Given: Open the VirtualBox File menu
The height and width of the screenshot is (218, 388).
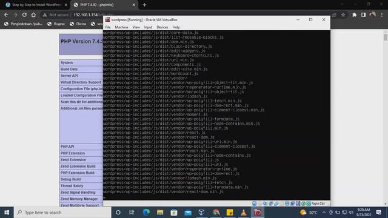Looking at the screenshot, I should click(108, 27).
